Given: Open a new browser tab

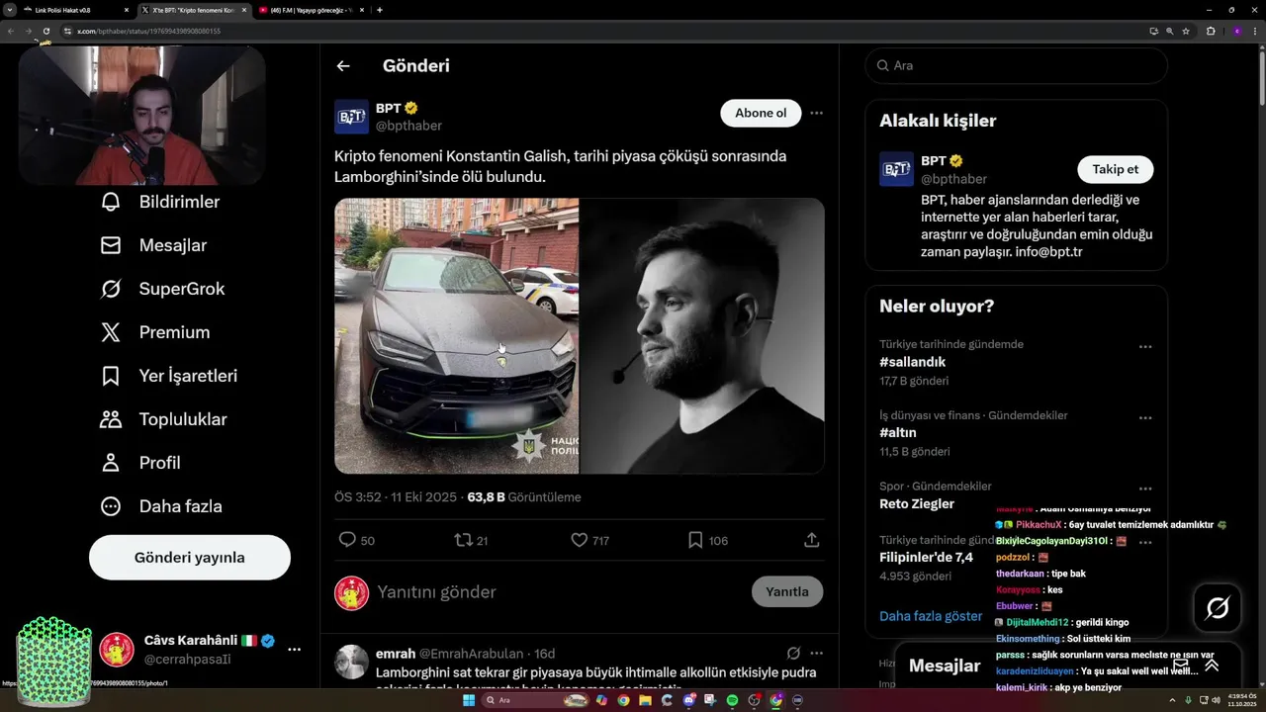Looking at the screenshot, I should pyautogui.click(x=380, y=10).
